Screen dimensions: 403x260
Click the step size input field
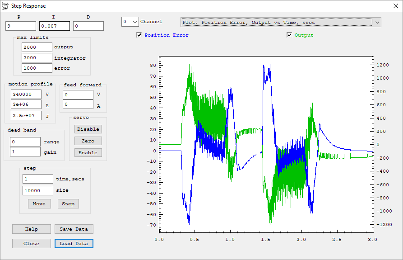[38, 190]
